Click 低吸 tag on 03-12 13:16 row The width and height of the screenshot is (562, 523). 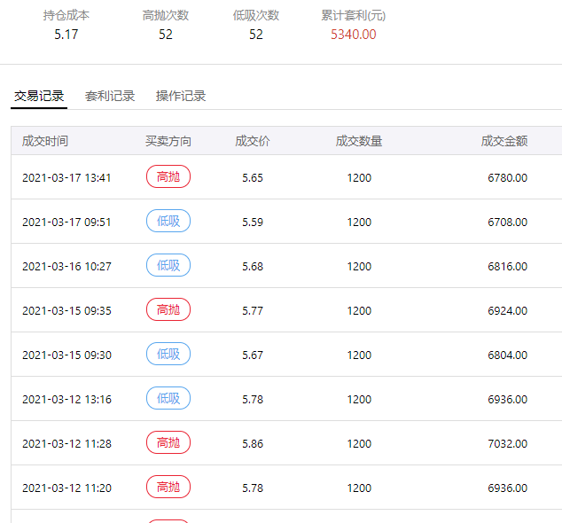tap(168, 399)
